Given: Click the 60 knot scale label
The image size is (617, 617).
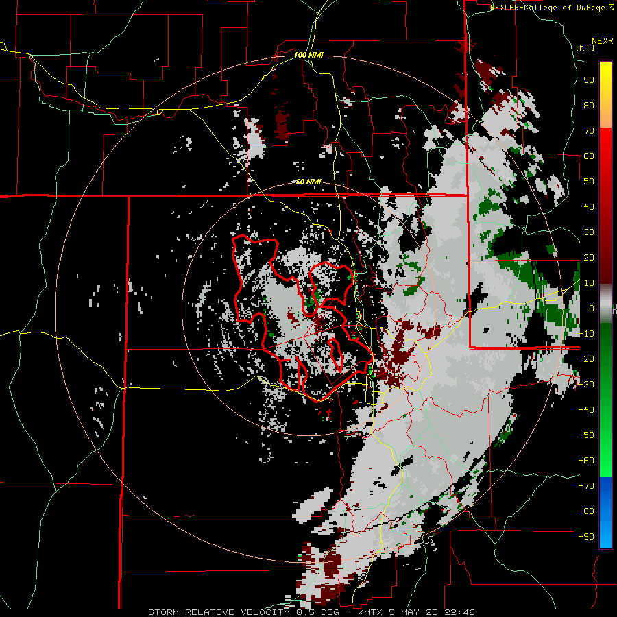Looking at the screenshot, I should [x=589, y=156].
